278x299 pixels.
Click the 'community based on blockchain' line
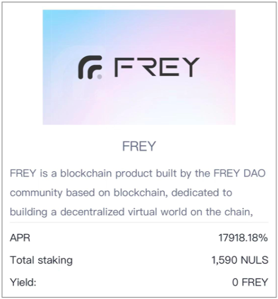[x=121, y=193]
